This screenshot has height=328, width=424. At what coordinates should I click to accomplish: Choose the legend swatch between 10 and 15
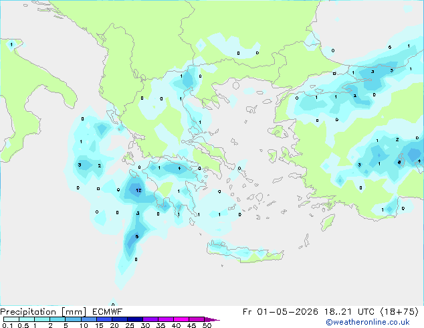(x=88, y=319)
